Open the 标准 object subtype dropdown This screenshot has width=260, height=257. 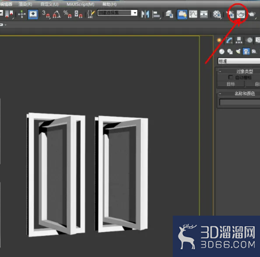(239, 61)
